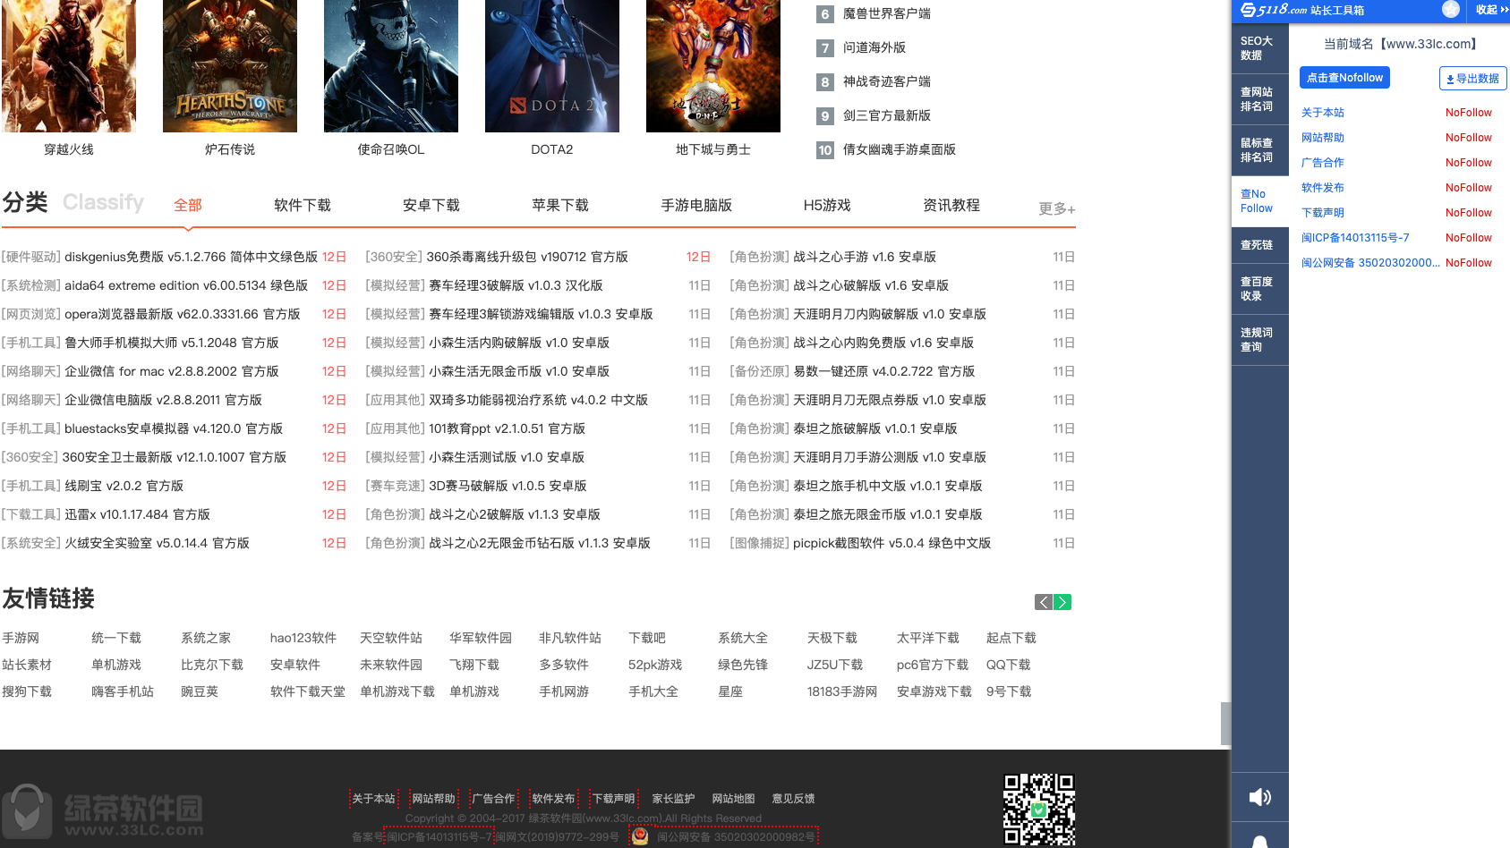
Task: Click 网站地图 footer link
Action: (x=733, y=799)
